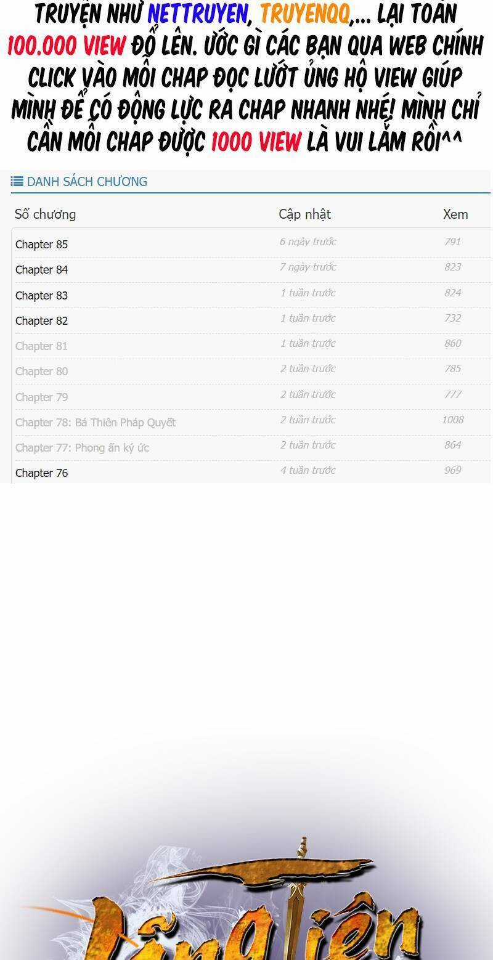Click the 6 ngày trước update label
Screen dimensions: 493x960
[x=308, y=242]
